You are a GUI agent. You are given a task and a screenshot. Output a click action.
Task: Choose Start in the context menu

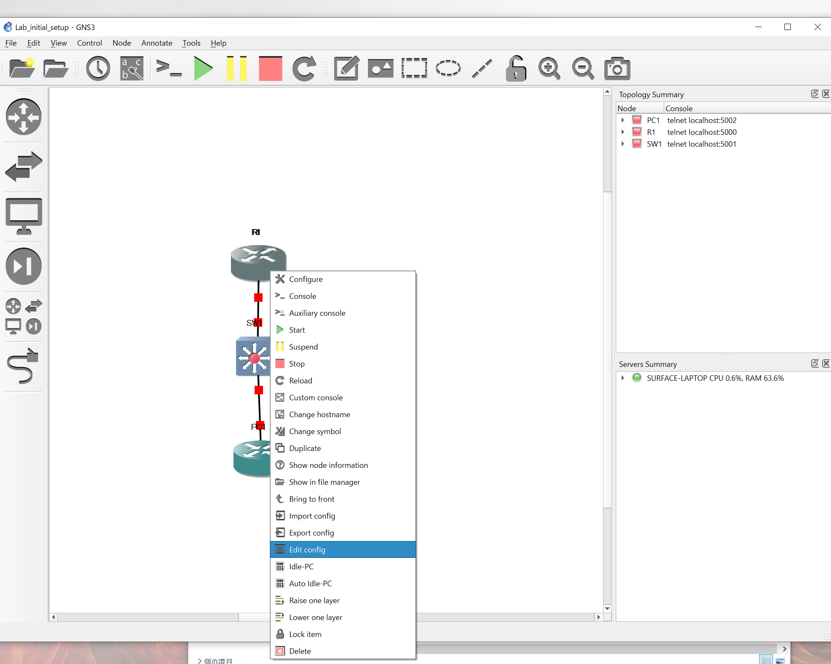[x=343, y=330]
